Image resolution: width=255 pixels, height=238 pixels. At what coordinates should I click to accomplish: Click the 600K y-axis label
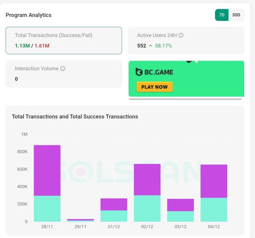coord(22,169)
